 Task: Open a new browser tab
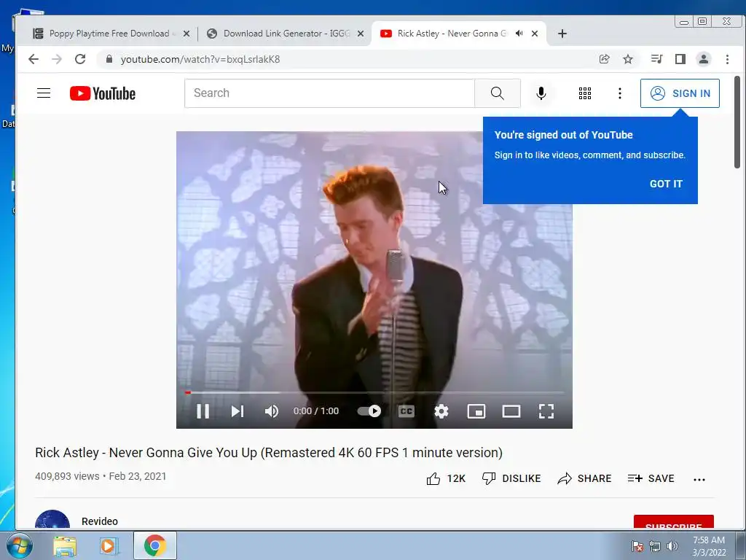click(562, 34)
